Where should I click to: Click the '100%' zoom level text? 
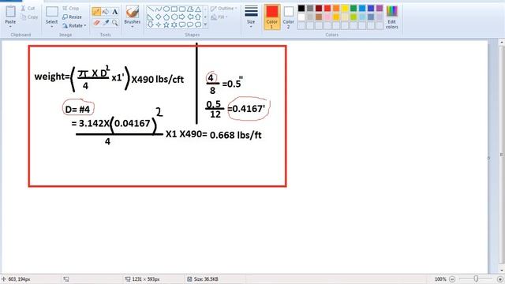coord(440,279)
